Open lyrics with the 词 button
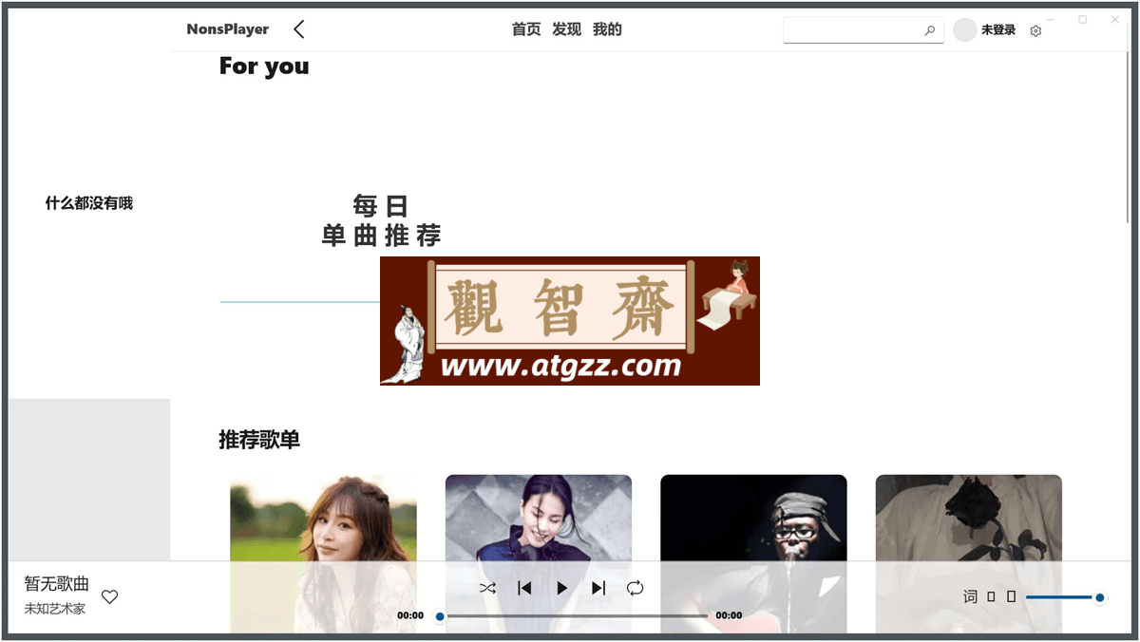This screenshot has height=642, width=1140. click(970, 596)
